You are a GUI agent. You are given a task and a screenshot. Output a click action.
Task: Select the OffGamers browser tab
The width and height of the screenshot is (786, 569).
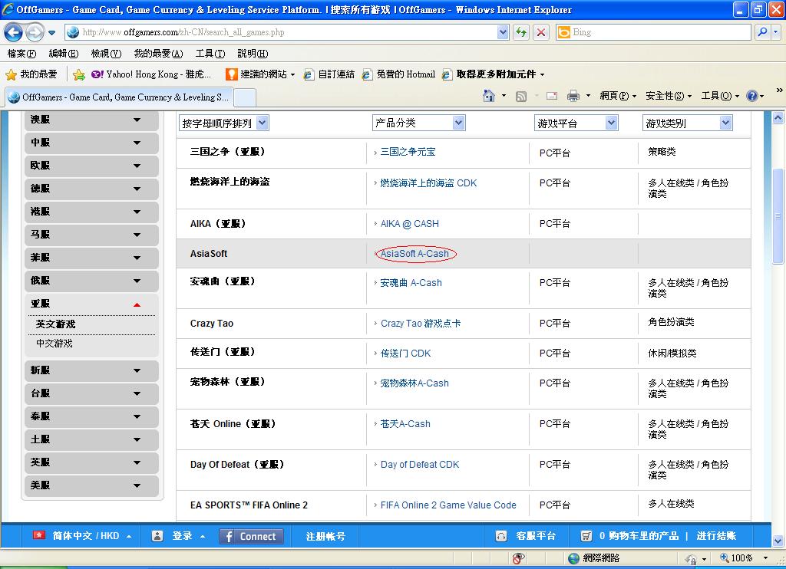(119, 97)
